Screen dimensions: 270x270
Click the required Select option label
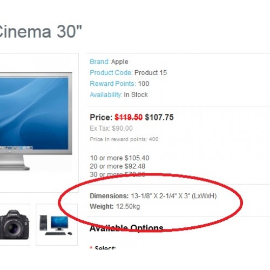[x=103, y=247]
